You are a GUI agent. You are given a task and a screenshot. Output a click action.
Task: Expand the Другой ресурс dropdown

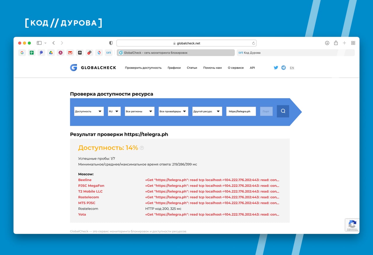tap(207, 111)
